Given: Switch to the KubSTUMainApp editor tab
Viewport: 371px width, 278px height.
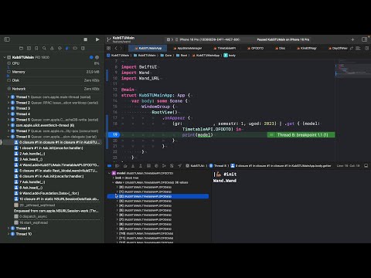Looking at the screenshot, I should [148, 48].
